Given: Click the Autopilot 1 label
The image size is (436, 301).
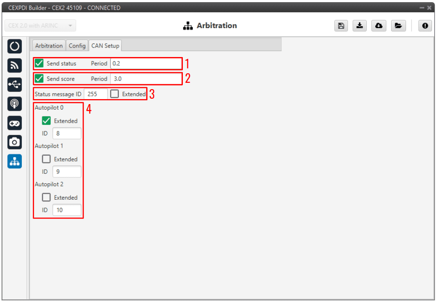Looking at the screenshot, I should coord(49,146).
